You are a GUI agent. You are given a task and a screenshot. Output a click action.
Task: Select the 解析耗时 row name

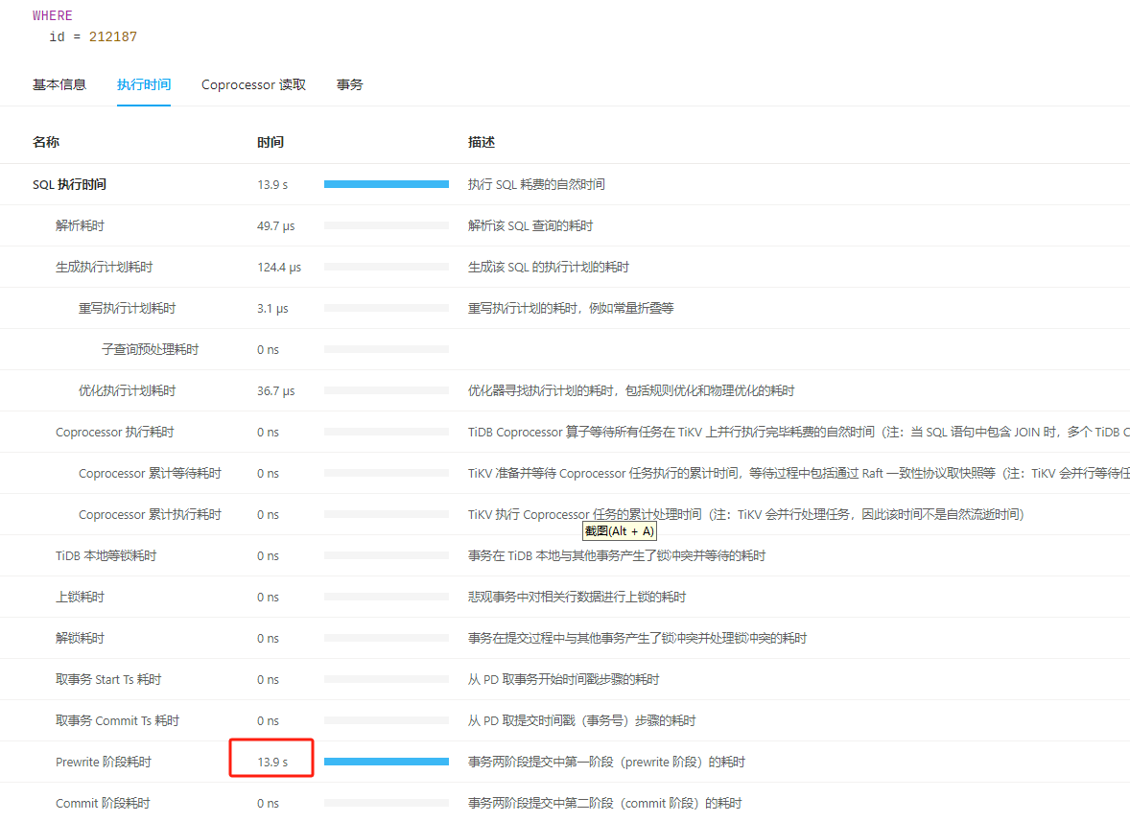pos(80,225)
